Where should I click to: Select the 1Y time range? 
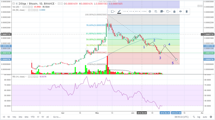click(38, 117)
